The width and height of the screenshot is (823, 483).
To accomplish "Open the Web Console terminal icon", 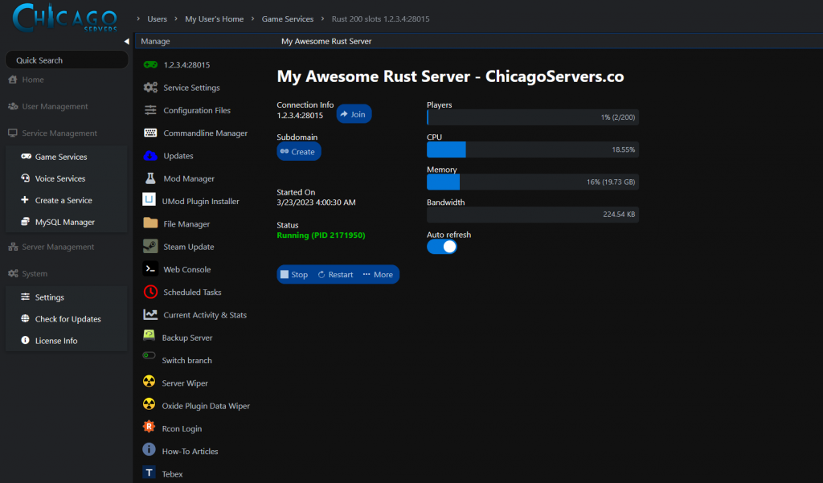I will (x=150, y=268).
